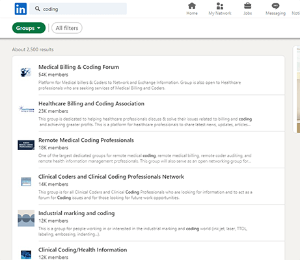Click the 54K members text

[53, 75]
